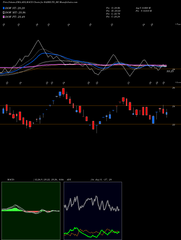Image resolution: width=181 pixels, height=240 pixels.
Task: Click the Pre H: 23.63 value
Action: coord(113,11)
